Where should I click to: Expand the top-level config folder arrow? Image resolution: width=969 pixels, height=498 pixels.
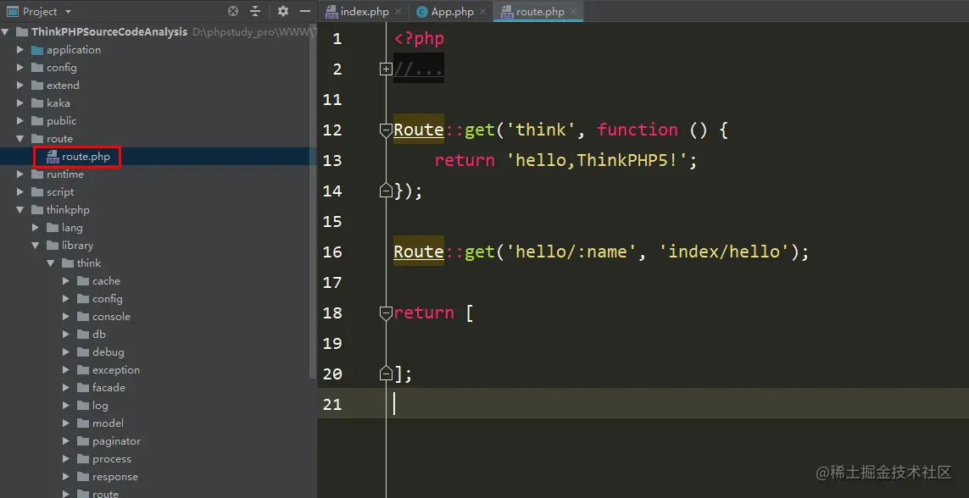pyautogui.click(x=20, y=68)
